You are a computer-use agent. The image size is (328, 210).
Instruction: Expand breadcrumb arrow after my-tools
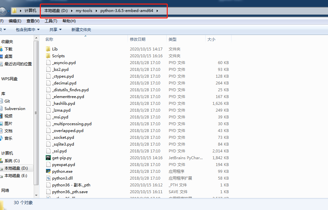[x=96, y=11]
